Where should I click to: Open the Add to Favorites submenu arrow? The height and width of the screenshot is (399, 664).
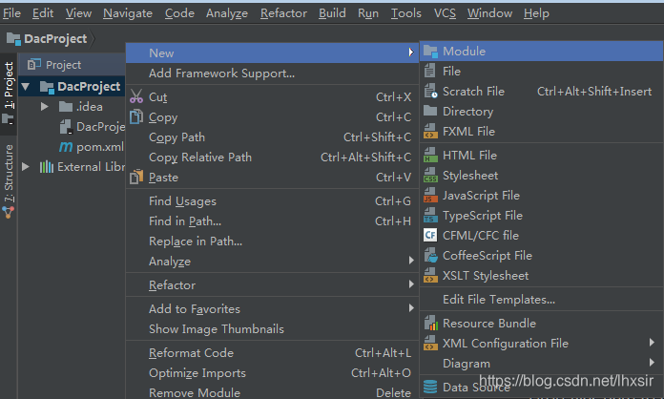(x=411, y=308)
